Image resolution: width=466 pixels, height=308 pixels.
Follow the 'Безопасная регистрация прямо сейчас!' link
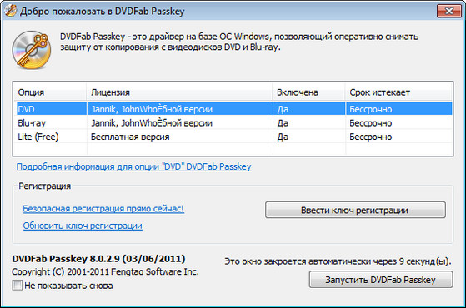pyautogui.click(x=103, y=209)
